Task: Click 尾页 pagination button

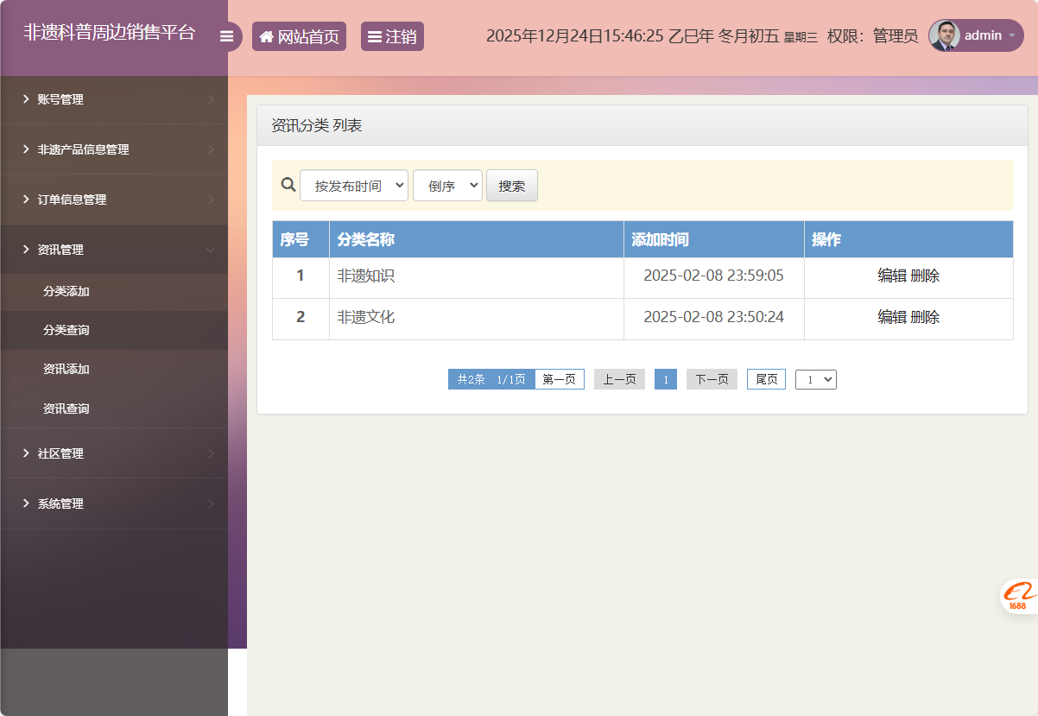Action: click(766, 379)
